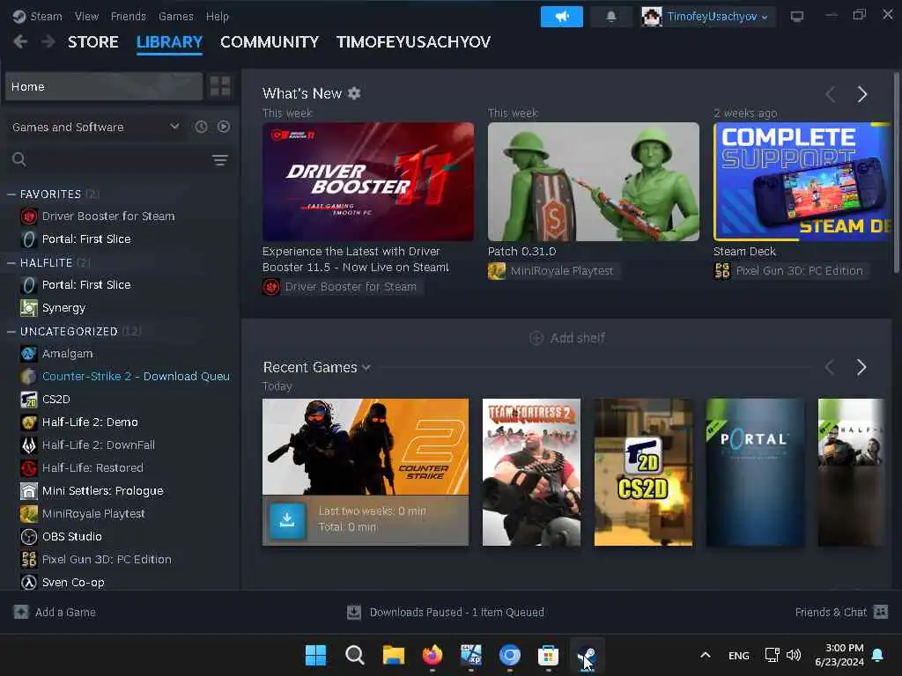Open the notifications bell in Steam header
This screenshot has height=676, width=902.
tap(611, 17)
